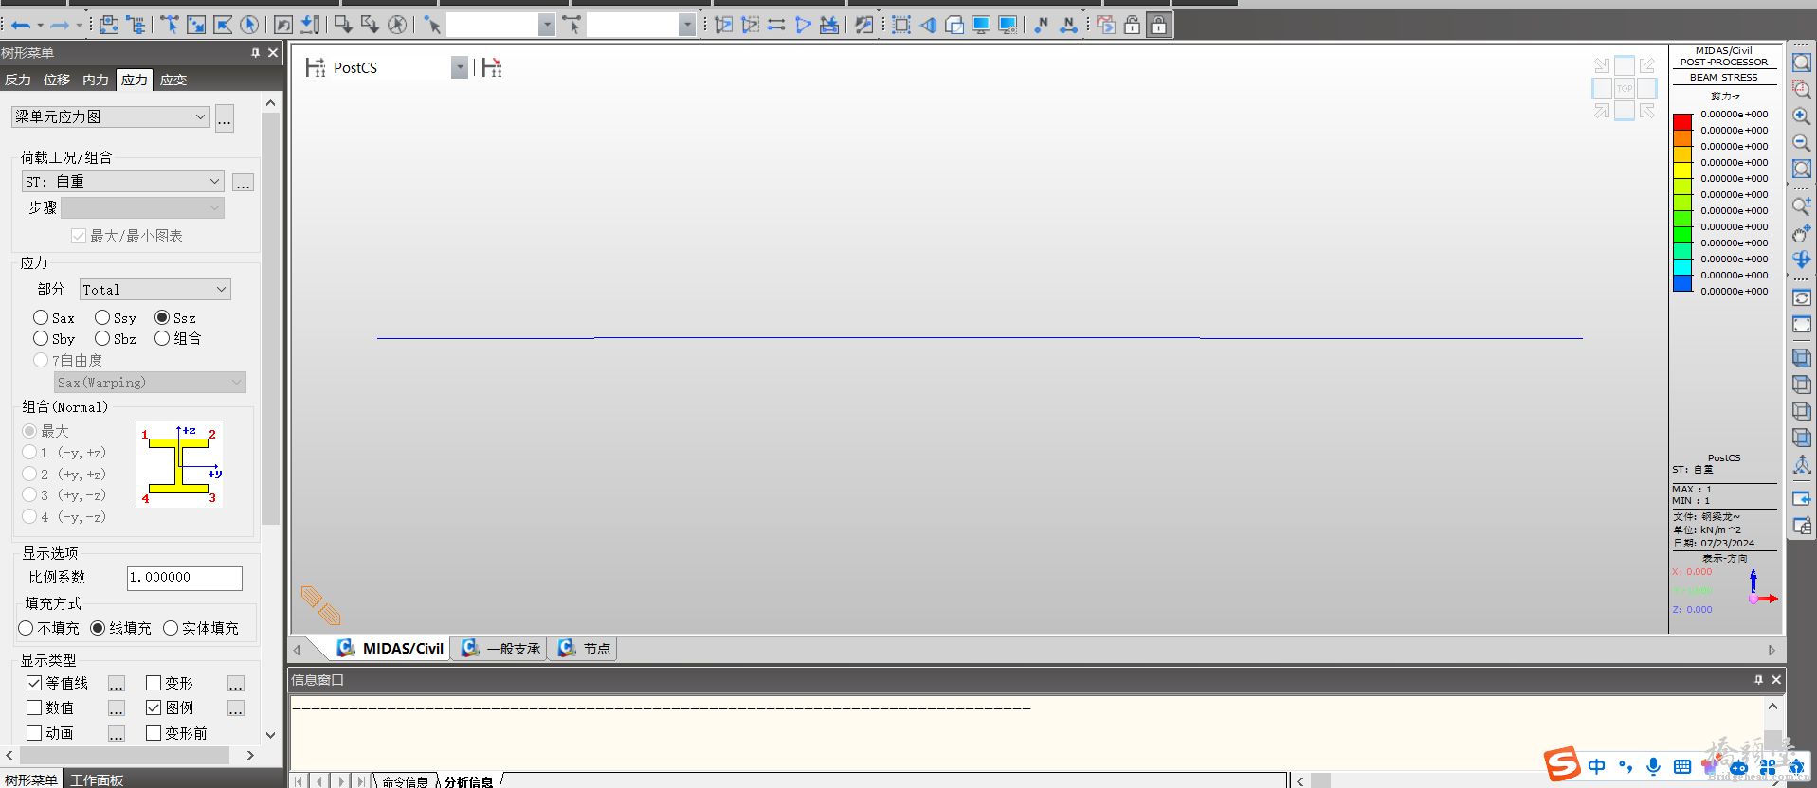
Task: Open the 一般支承 view tab
Action: click(x=500, y=649)
